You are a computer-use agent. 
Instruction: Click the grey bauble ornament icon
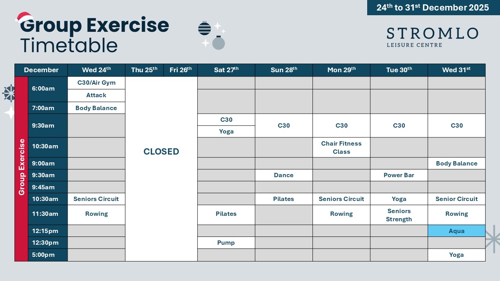coord(218,43)
